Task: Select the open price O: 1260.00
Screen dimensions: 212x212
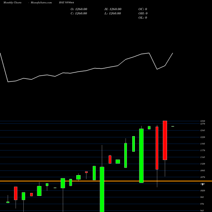Action: (79, 9)
